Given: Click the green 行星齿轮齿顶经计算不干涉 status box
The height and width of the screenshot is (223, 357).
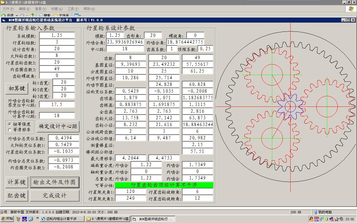Looking at the screenshot, I should pyautogui.click(x=164, y=185).
